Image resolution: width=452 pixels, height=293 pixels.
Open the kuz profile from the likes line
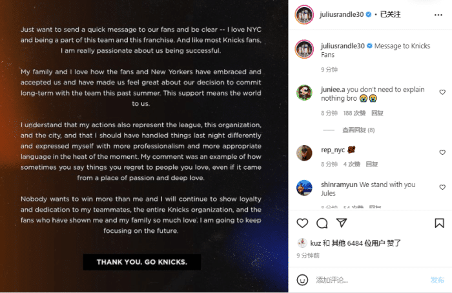[x=316, y=243]
